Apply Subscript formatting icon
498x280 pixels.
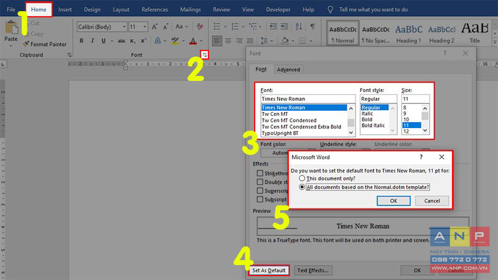133,41
